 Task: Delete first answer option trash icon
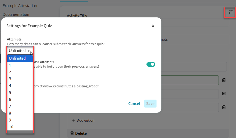point(224,80)
